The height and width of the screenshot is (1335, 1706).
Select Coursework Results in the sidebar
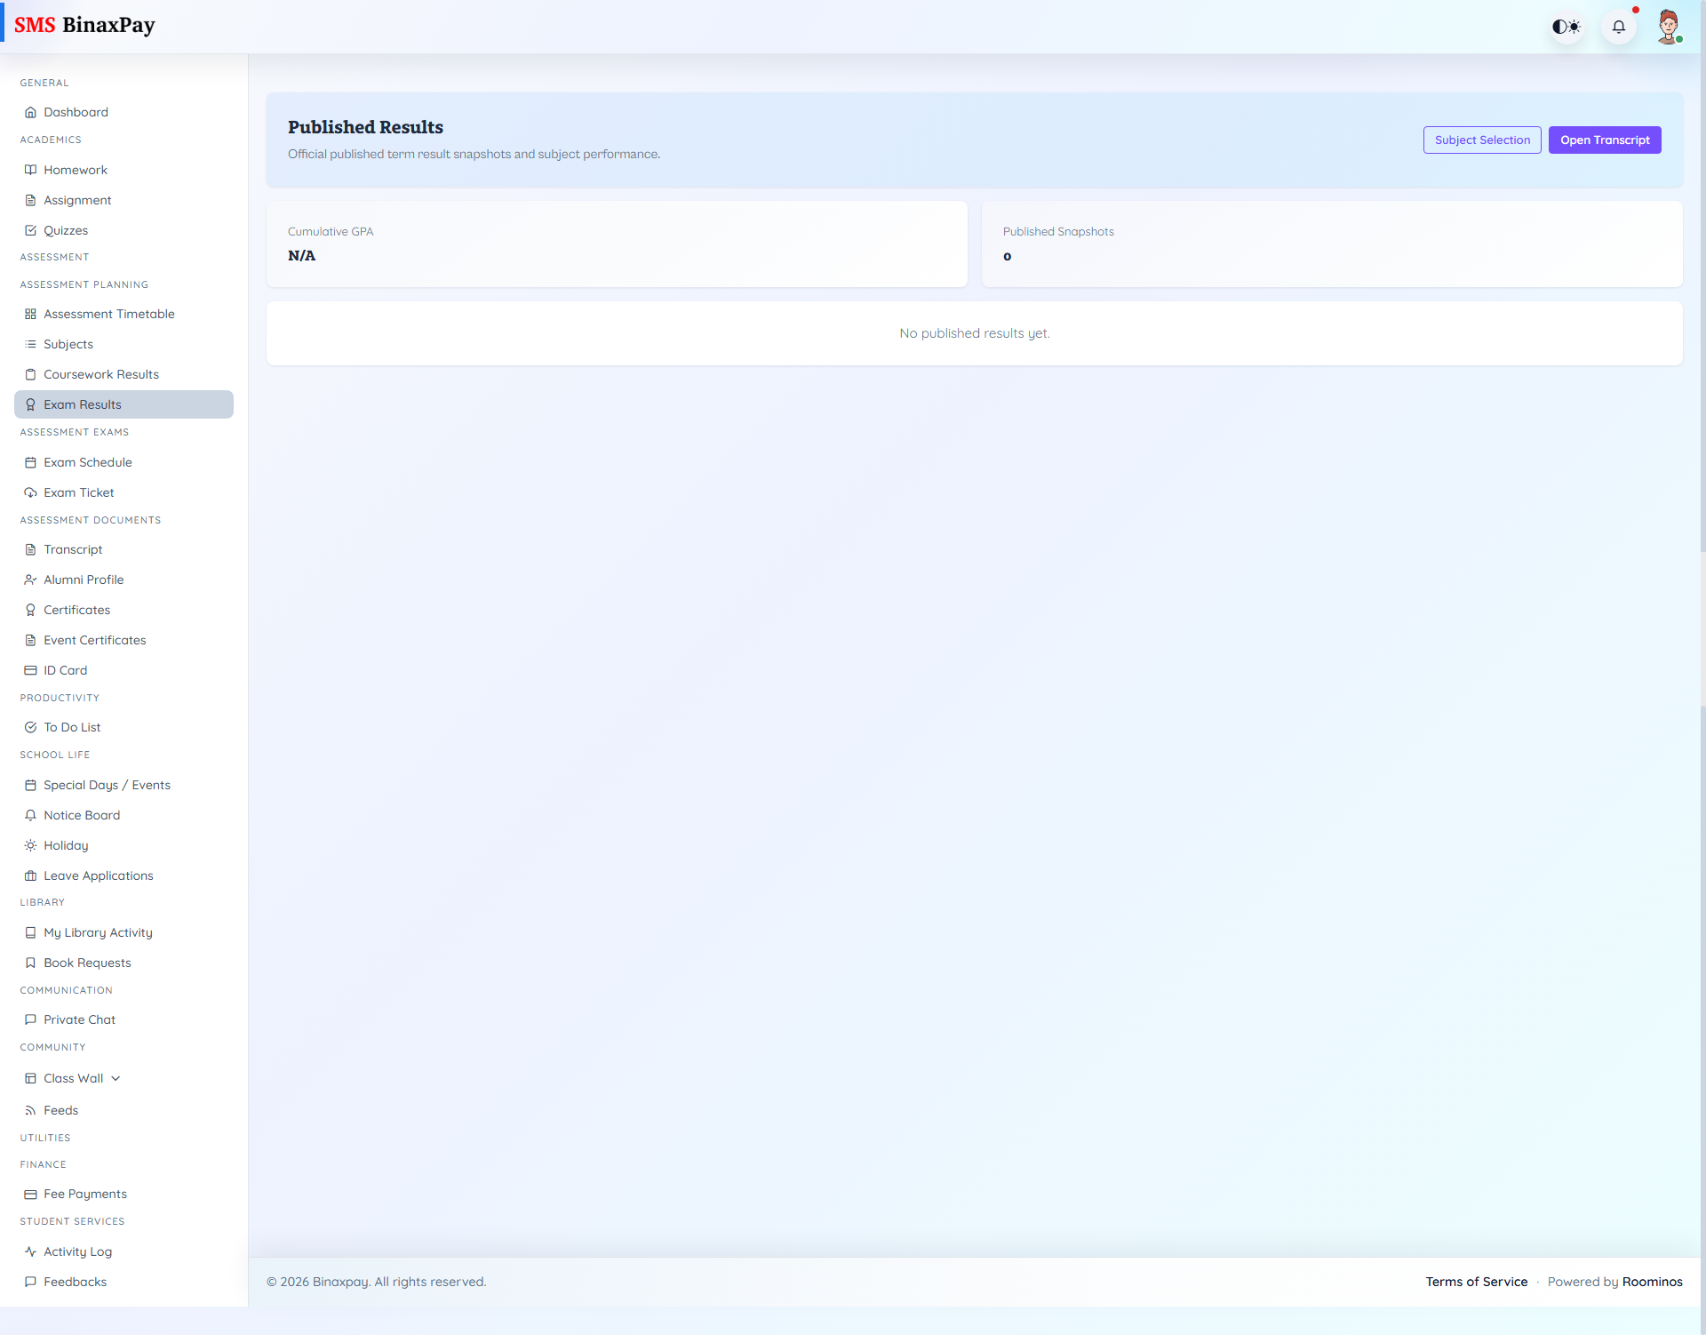tap(101, 374)
